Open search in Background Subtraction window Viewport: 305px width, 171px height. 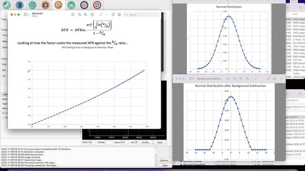281,79
